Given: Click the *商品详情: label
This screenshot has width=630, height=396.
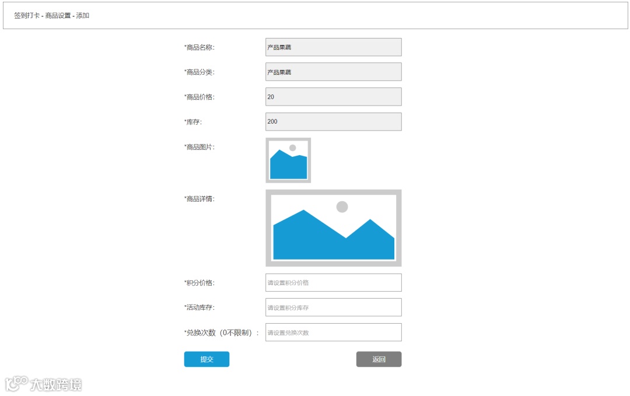Looking at the screenshot, I should pyautogui.click(x=199, y=199).
